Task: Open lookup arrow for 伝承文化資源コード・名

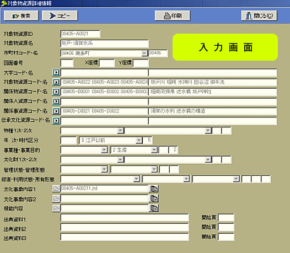Action: point(56,121)
